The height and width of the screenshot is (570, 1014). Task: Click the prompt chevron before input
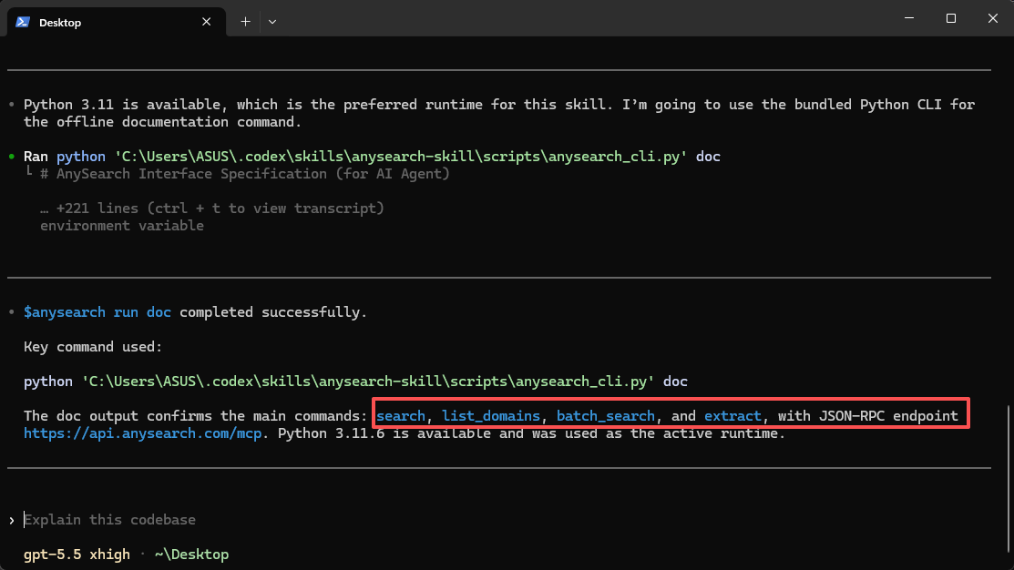(x=12, y=520)
